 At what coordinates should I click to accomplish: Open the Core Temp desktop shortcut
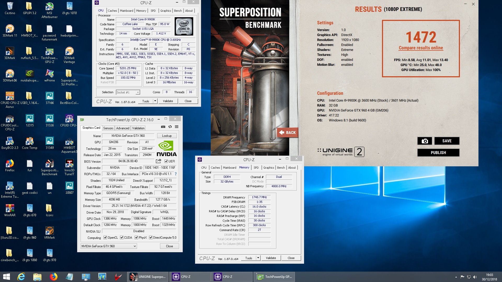[x=30, y=143]
